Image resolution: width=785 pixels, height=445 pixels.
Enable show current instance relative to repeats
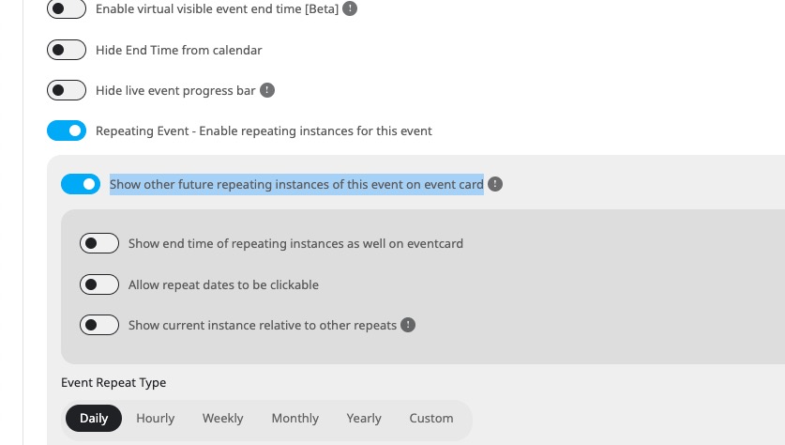point(99,325)
